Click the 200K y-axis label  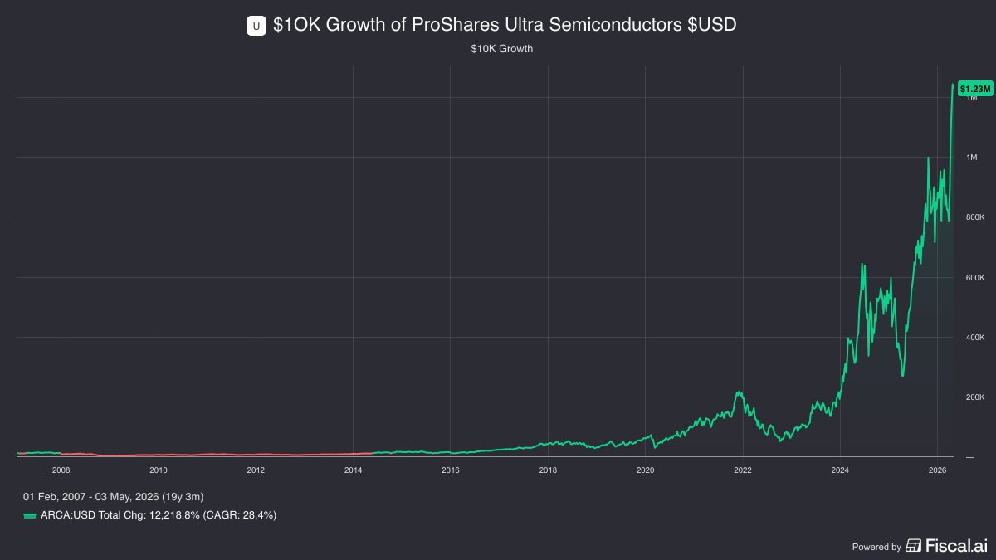[x=975, y=397]
